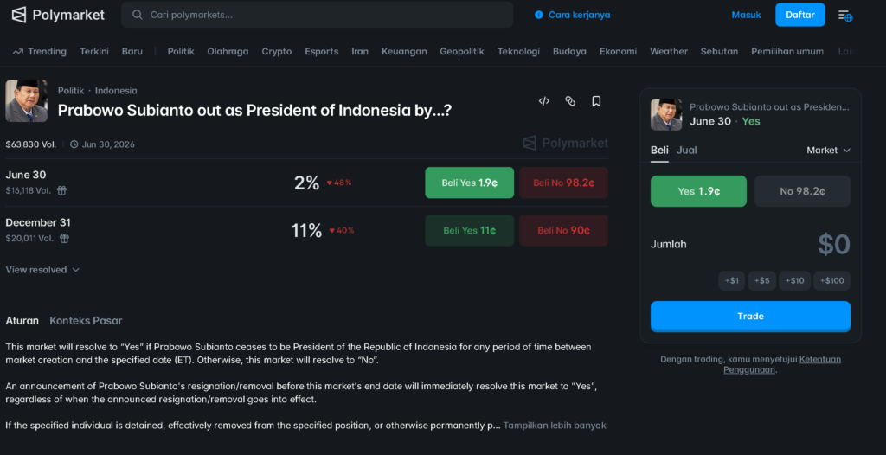Image resolution: width=886 pixels, height=455 pixels.
Task: Switch to the Konteks Pasar tab
Action: (86, 320)
